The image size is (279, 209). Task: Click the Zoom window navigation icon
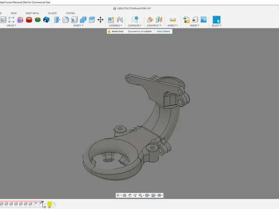(x=135, y=196)
